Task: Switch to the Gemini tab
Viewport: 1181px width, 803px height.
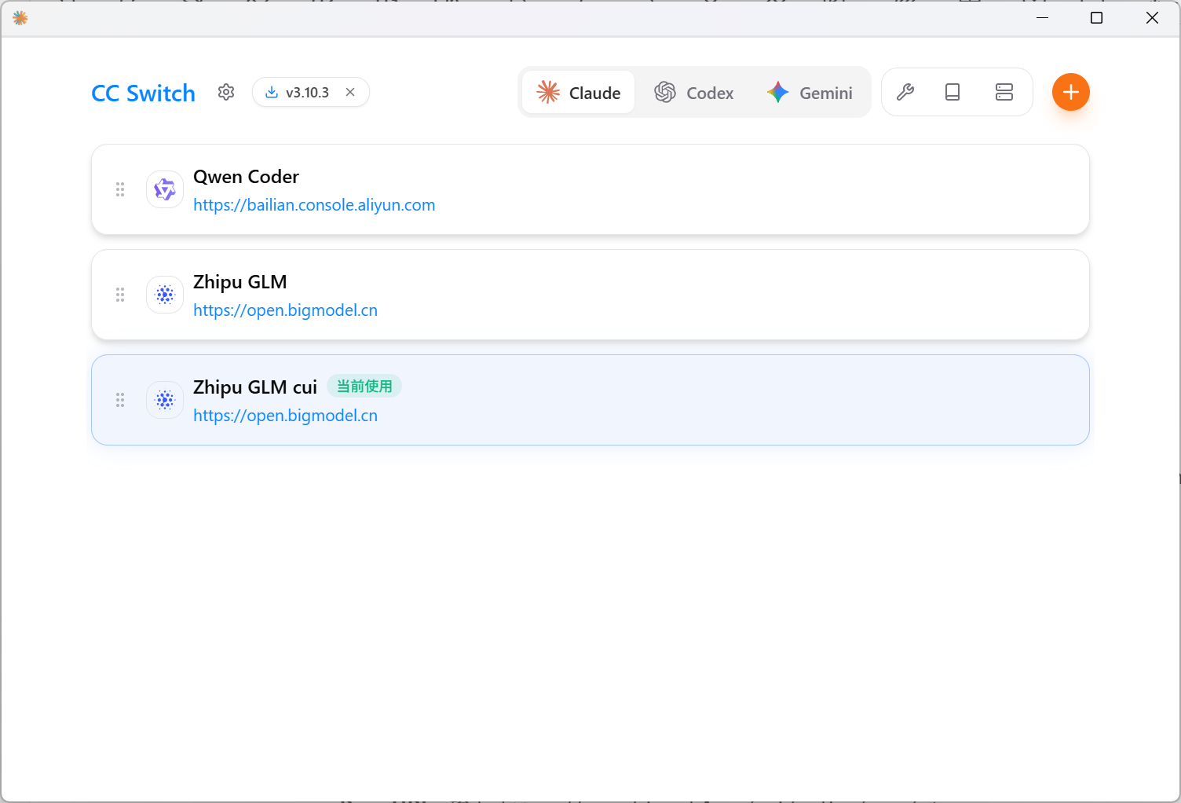Action: click(810, 93)
